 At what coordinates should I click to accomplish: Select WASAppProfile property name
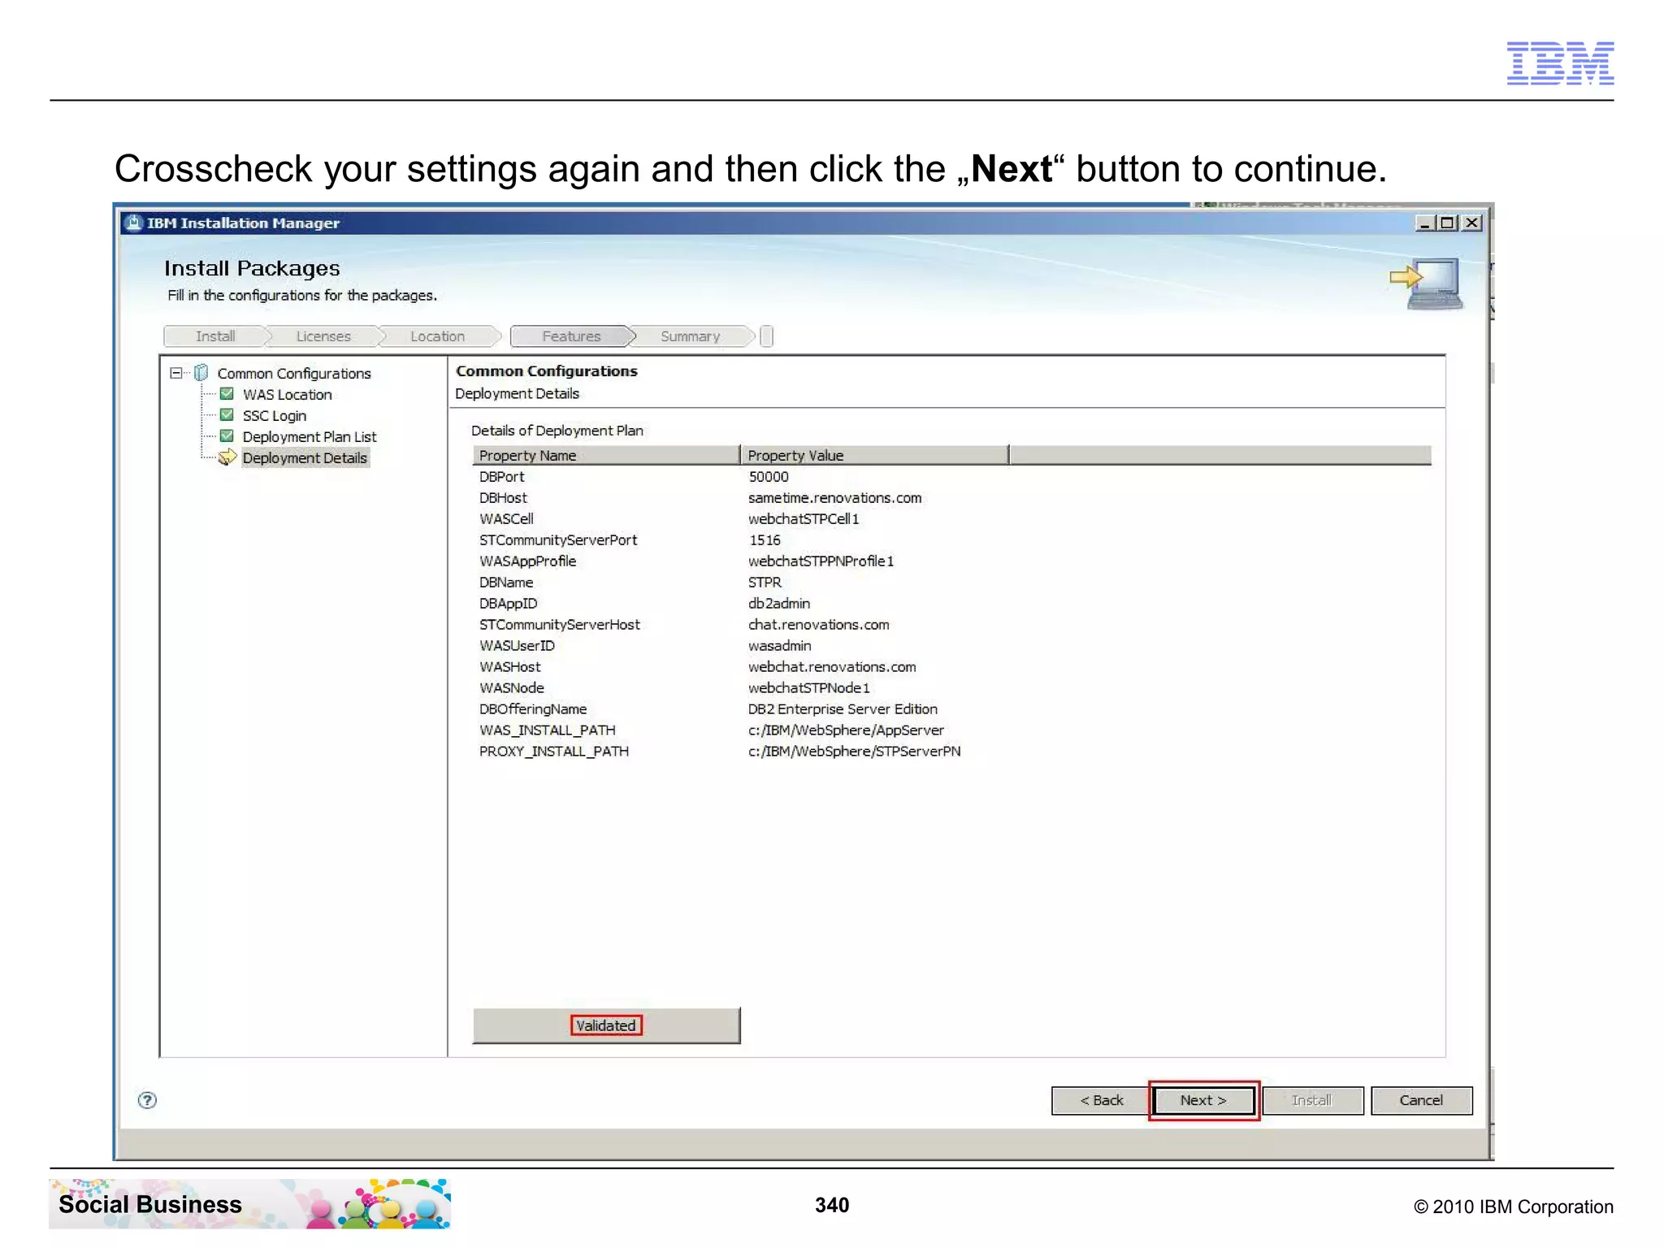tap(527, 561)
